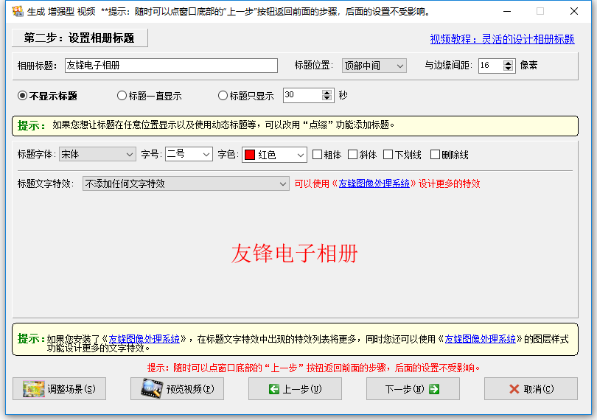The height and width of the screenshot is (420, 597).
Task: Click the 相册标题 text input field
Action: point(171,66)
